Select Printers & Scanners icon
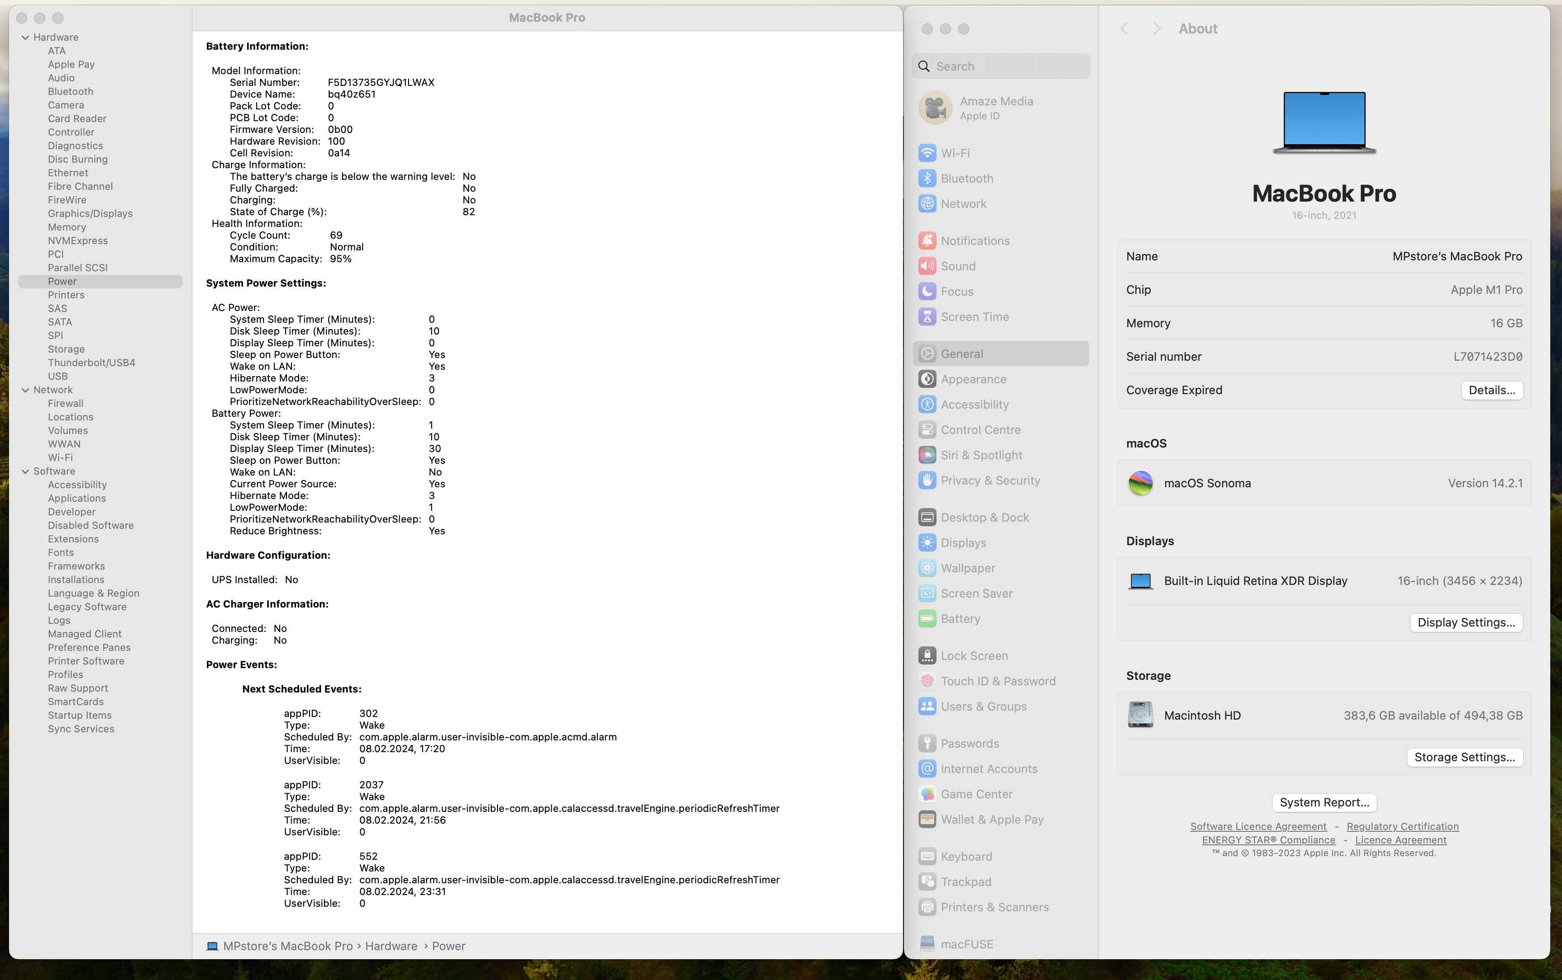 click(x=927, y=906)
